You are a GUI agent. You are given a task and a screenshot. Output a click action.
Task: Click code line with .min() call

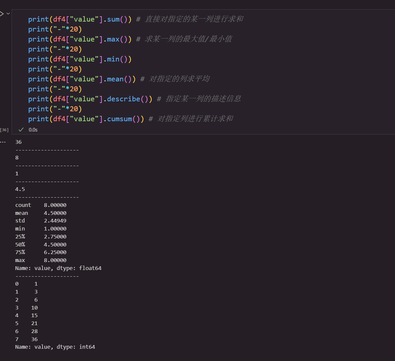pyautogui.click(x=80, y=59)
